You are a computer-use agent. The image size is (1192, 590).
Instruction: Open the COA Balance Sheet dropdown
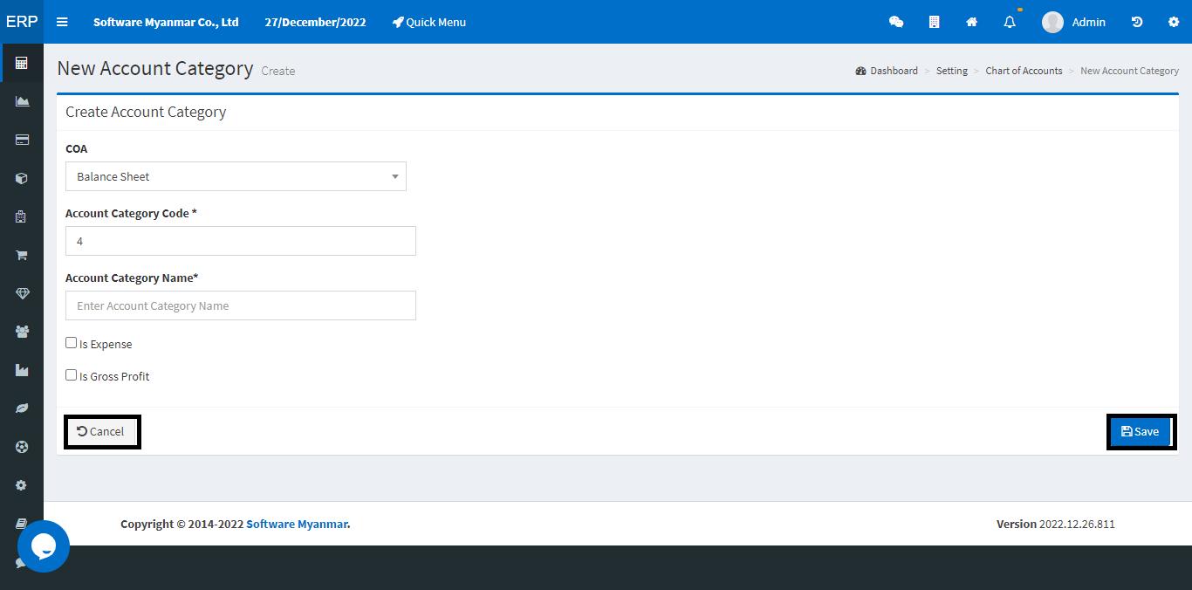pyautogui.click(x=236, y=176)
